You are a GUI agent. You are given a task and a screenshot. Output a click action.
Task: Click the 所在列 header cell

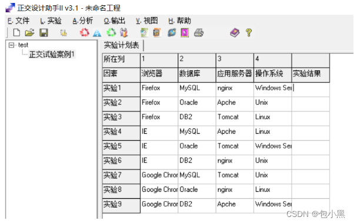click(x=121, y=60)
